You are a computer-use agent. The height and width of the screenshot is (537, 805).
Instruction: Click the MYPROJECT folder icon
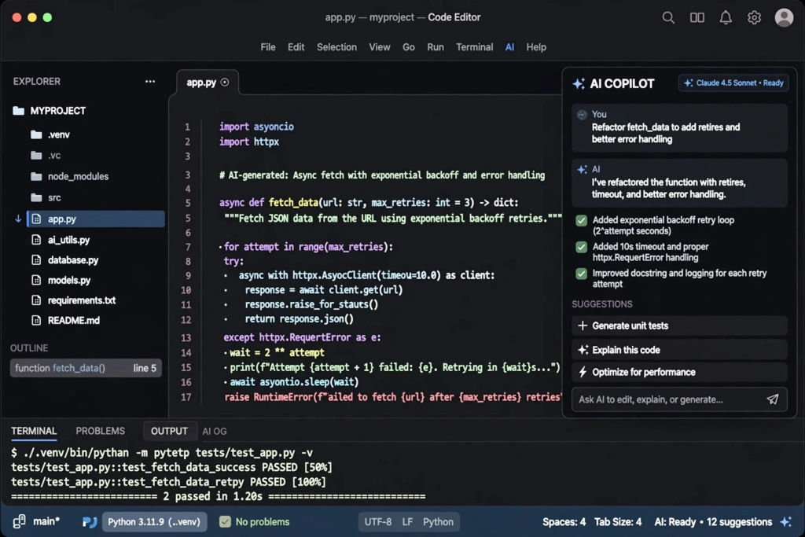point(19,110)
